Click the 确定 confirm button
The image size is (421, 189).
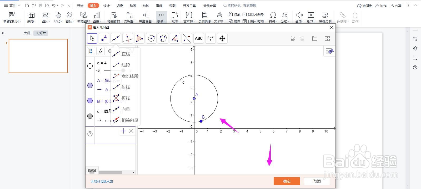[x=287, y=181]
